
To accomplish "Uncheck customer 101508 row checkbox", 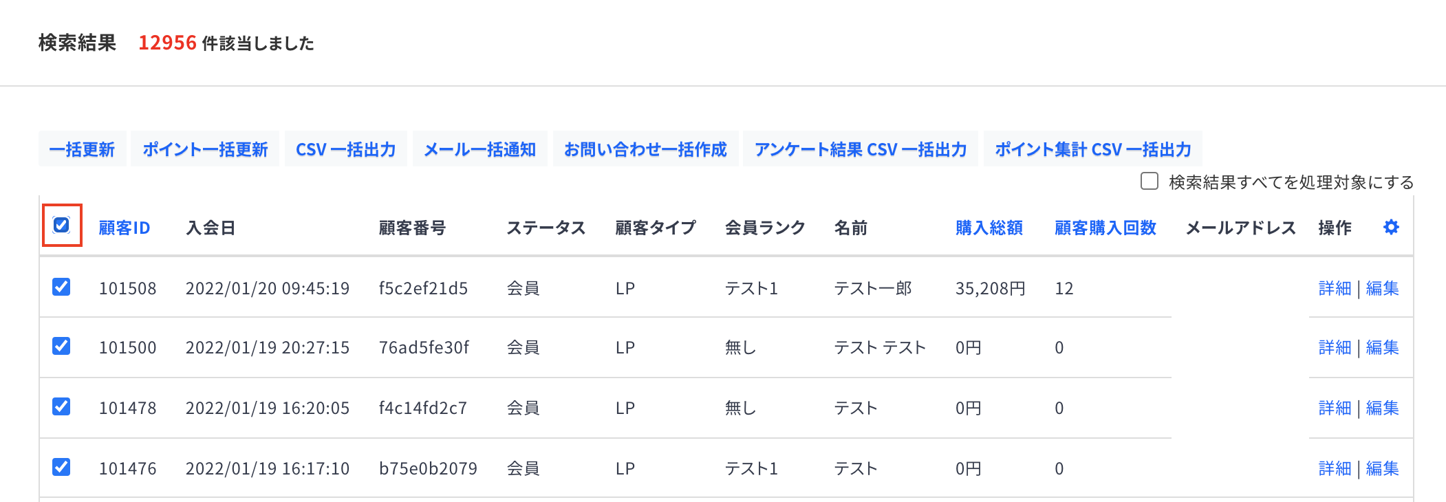I will point(61,287).
